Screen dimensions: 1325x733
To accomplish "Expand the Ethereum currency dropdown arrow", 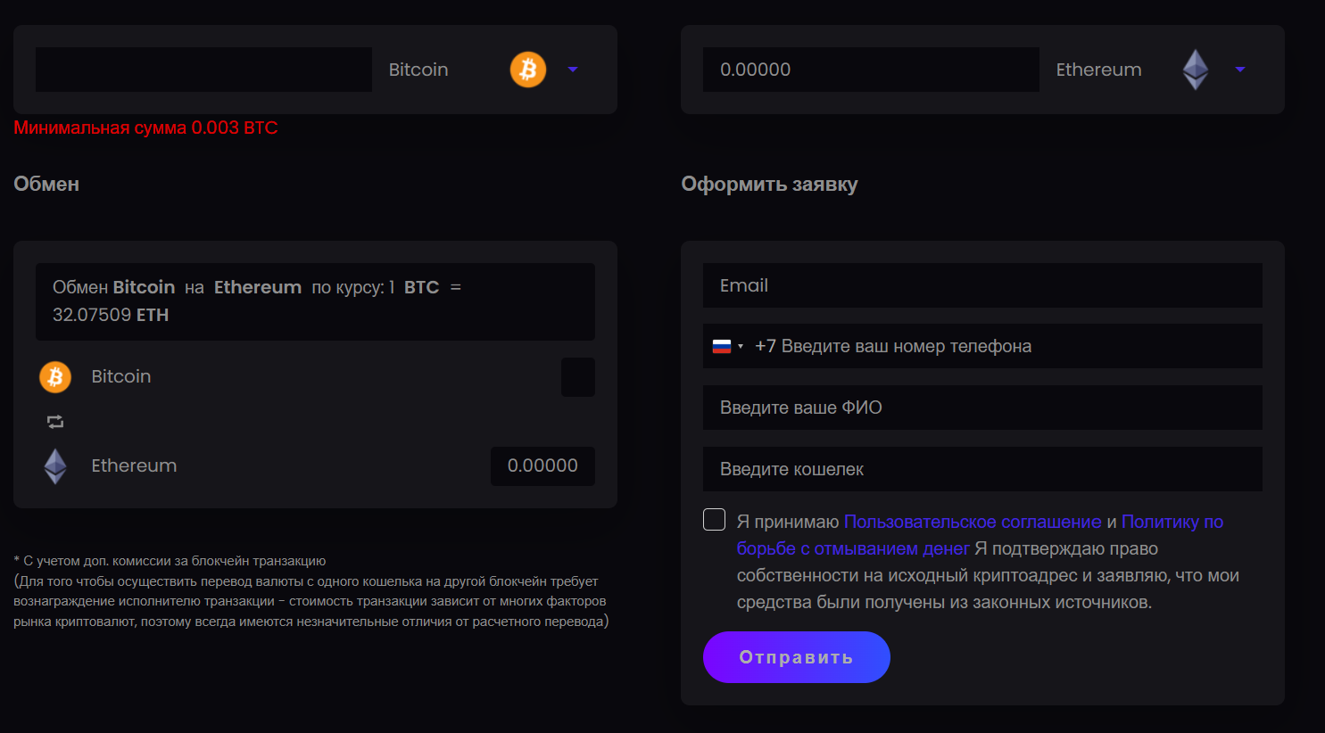I will [1239, 70].
